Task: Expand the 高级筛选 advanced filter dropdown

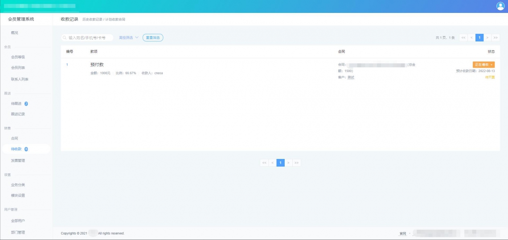Action: point(129,37)
